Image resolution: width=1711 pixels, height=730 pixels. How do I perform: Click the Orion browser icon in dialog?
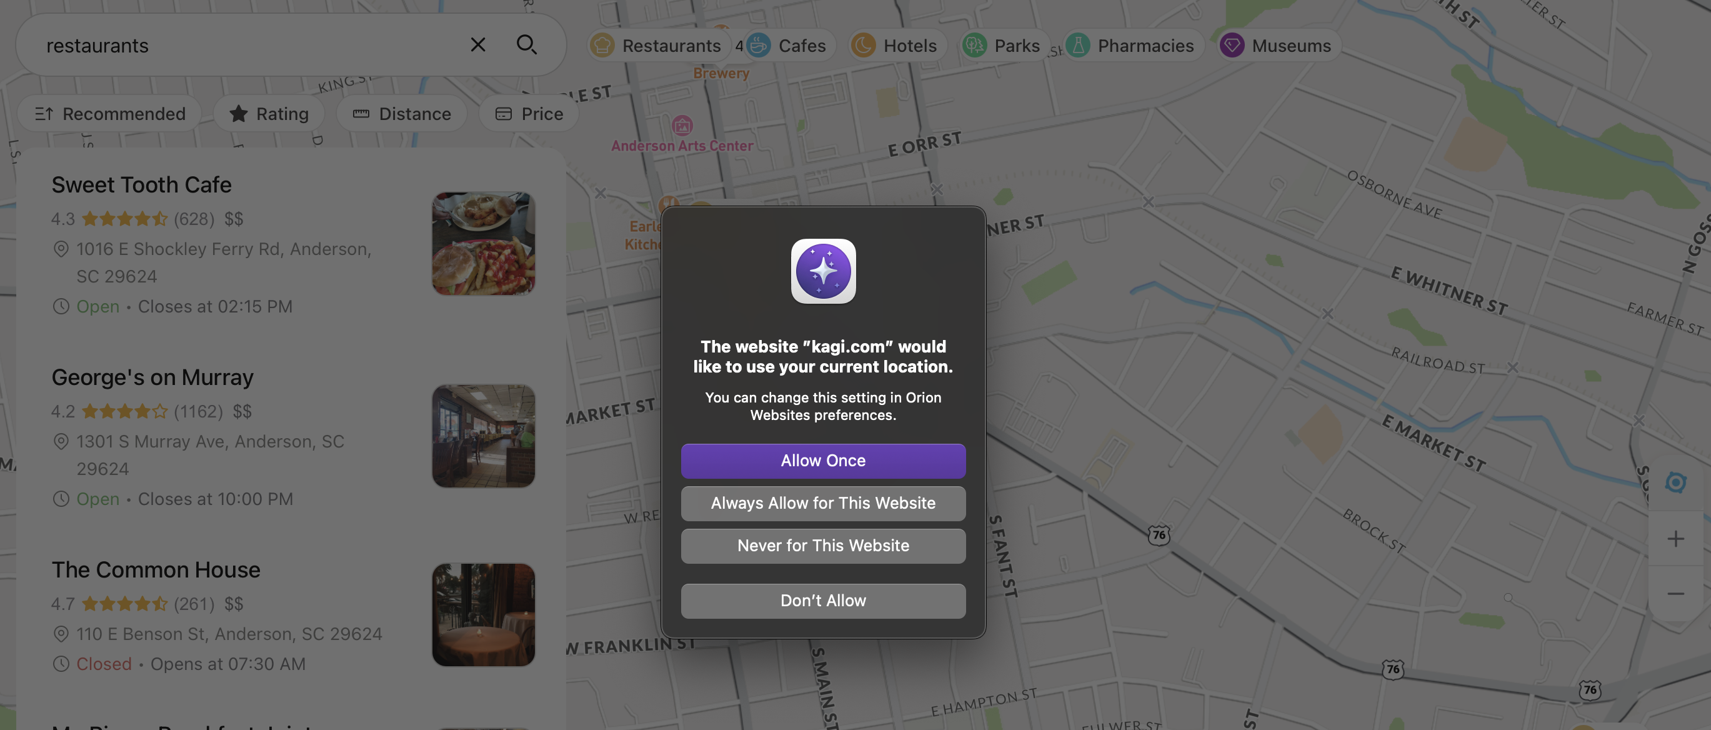[x=822, y=271]
